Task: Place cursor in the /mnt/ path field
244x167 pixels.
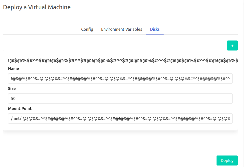Action: pyautogui.click(x=120, y=118)
